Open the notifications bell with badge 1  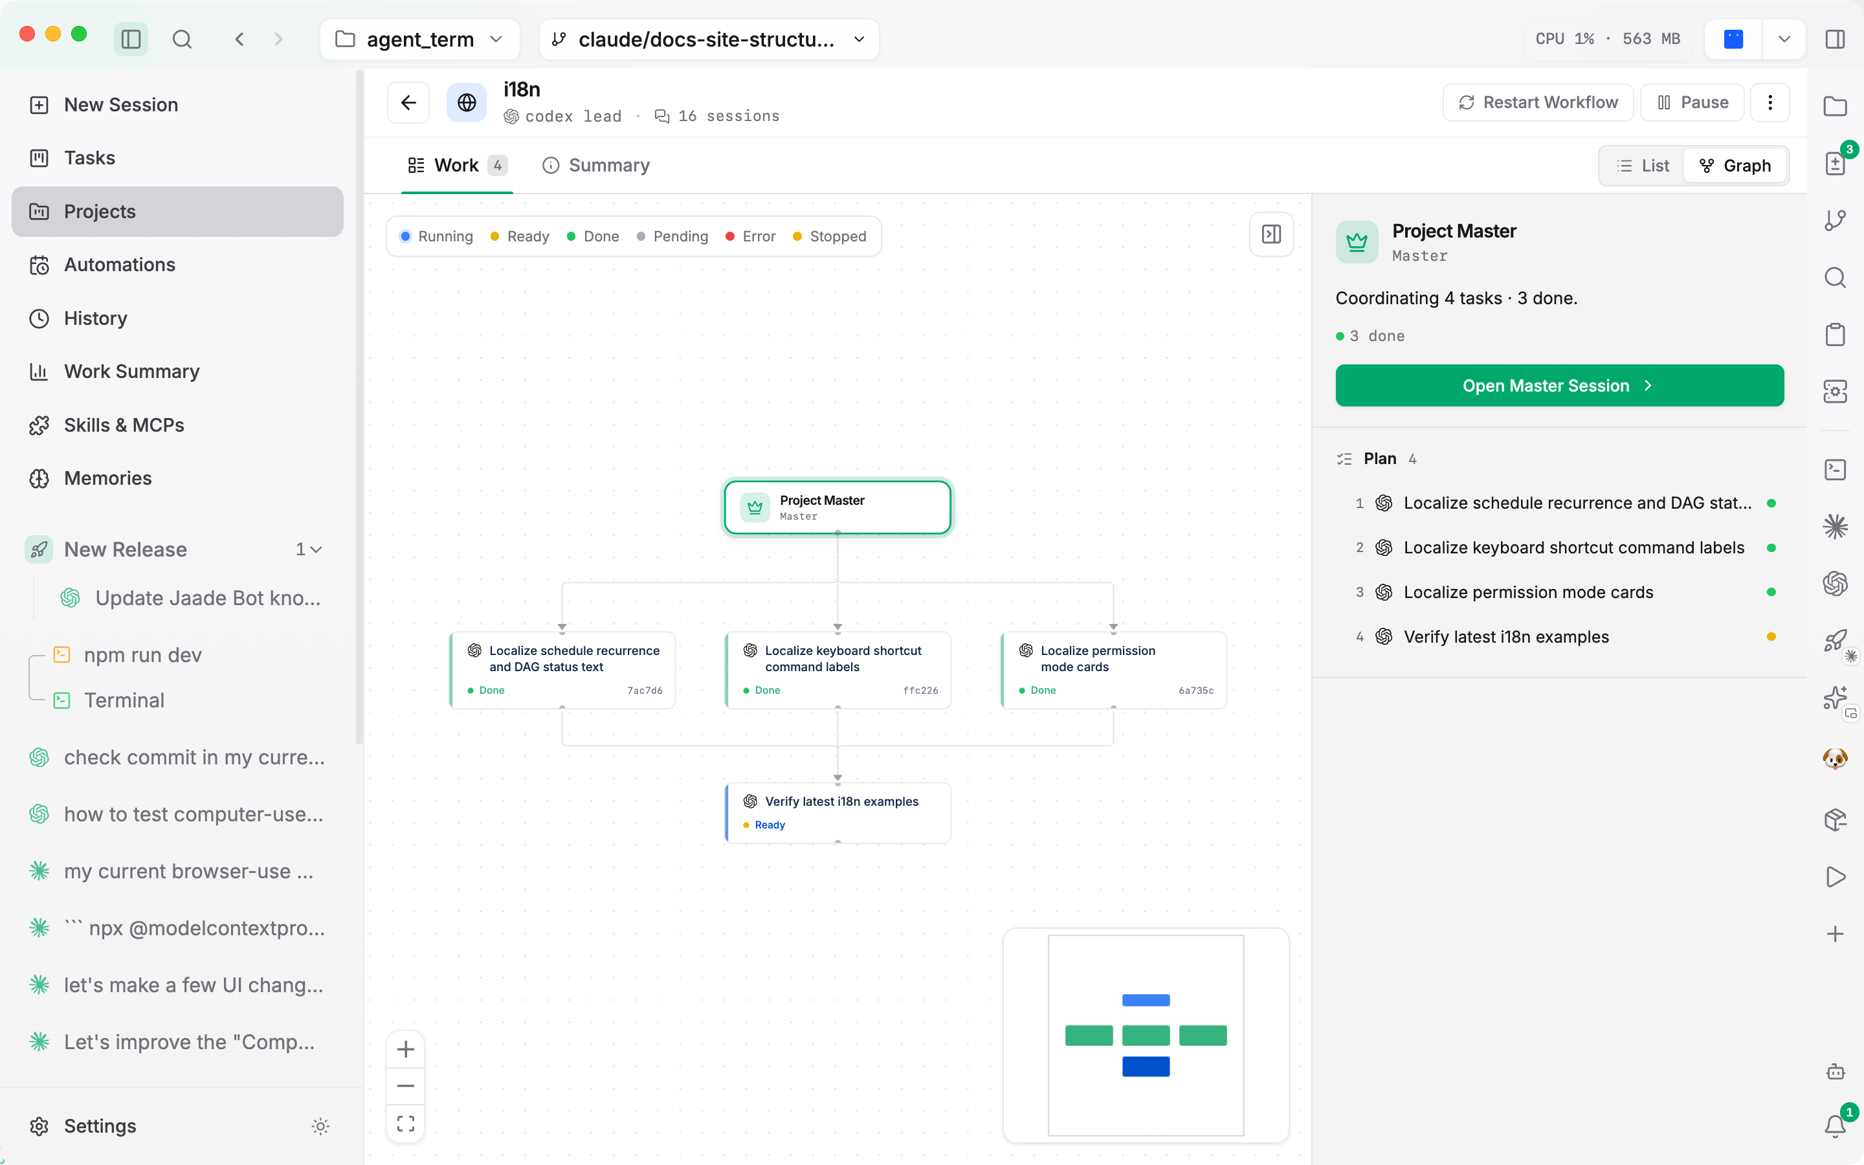(1835, 1126)
